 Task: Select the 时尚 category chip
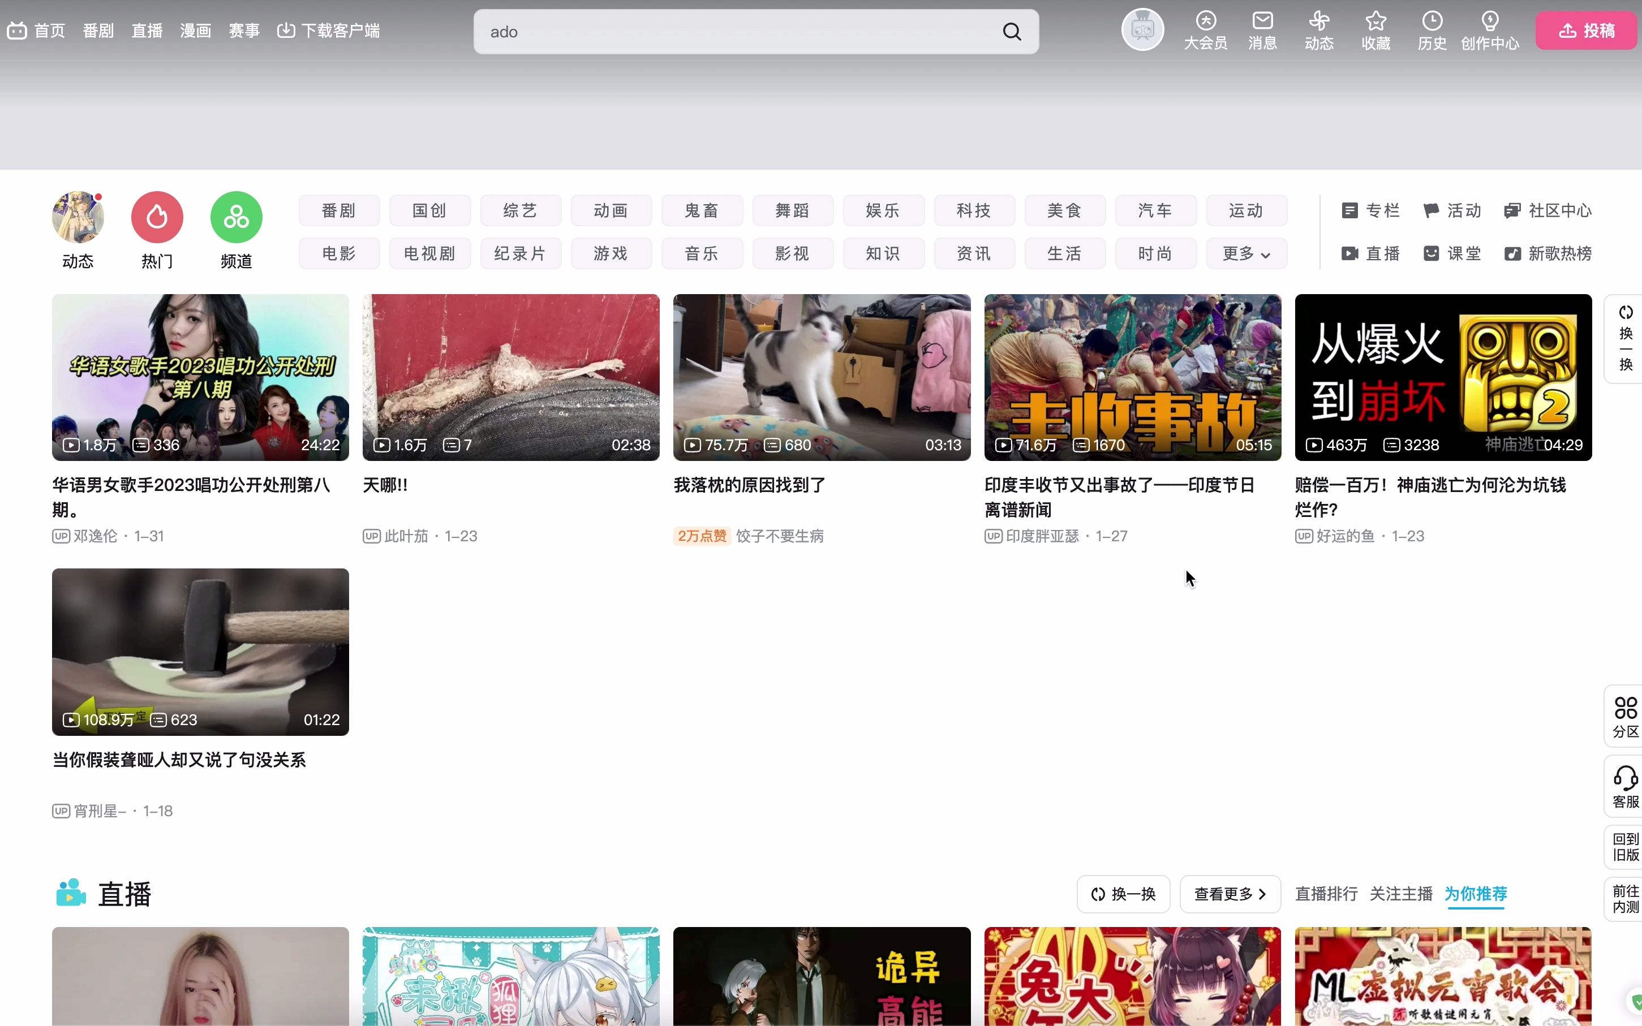point(1155,254)
